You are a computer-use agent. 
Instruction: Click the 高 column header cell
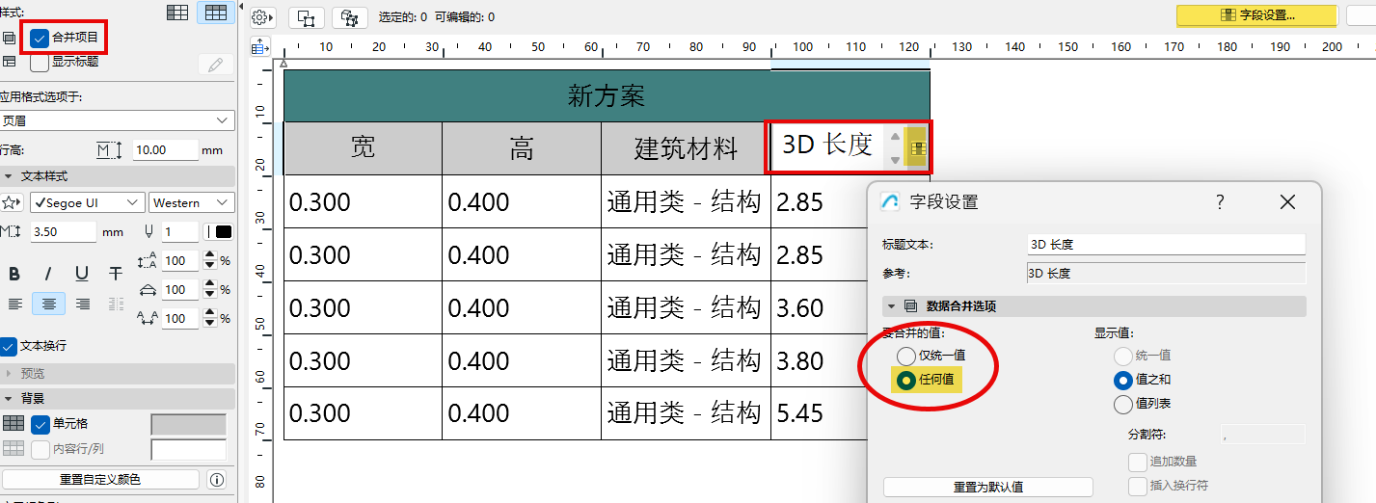(x=522, y=147)
